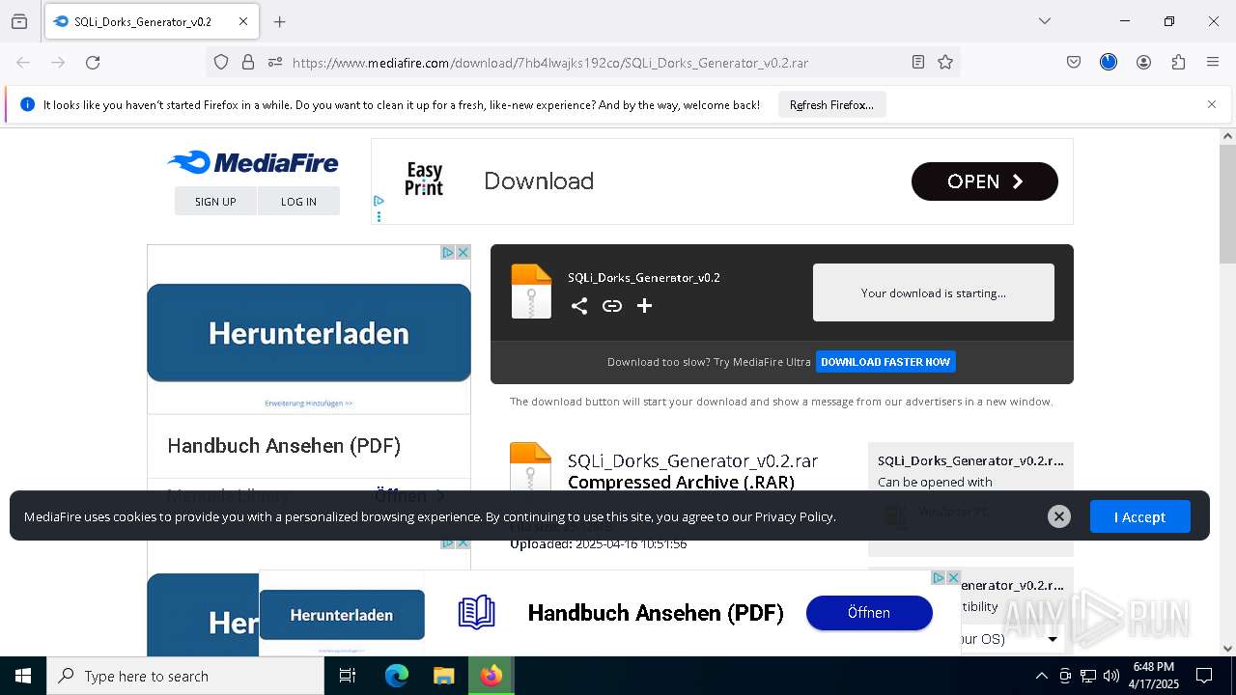Open the Windows Start menu
This screenshot has width=1236, height=695.
(x=23, y=676)
